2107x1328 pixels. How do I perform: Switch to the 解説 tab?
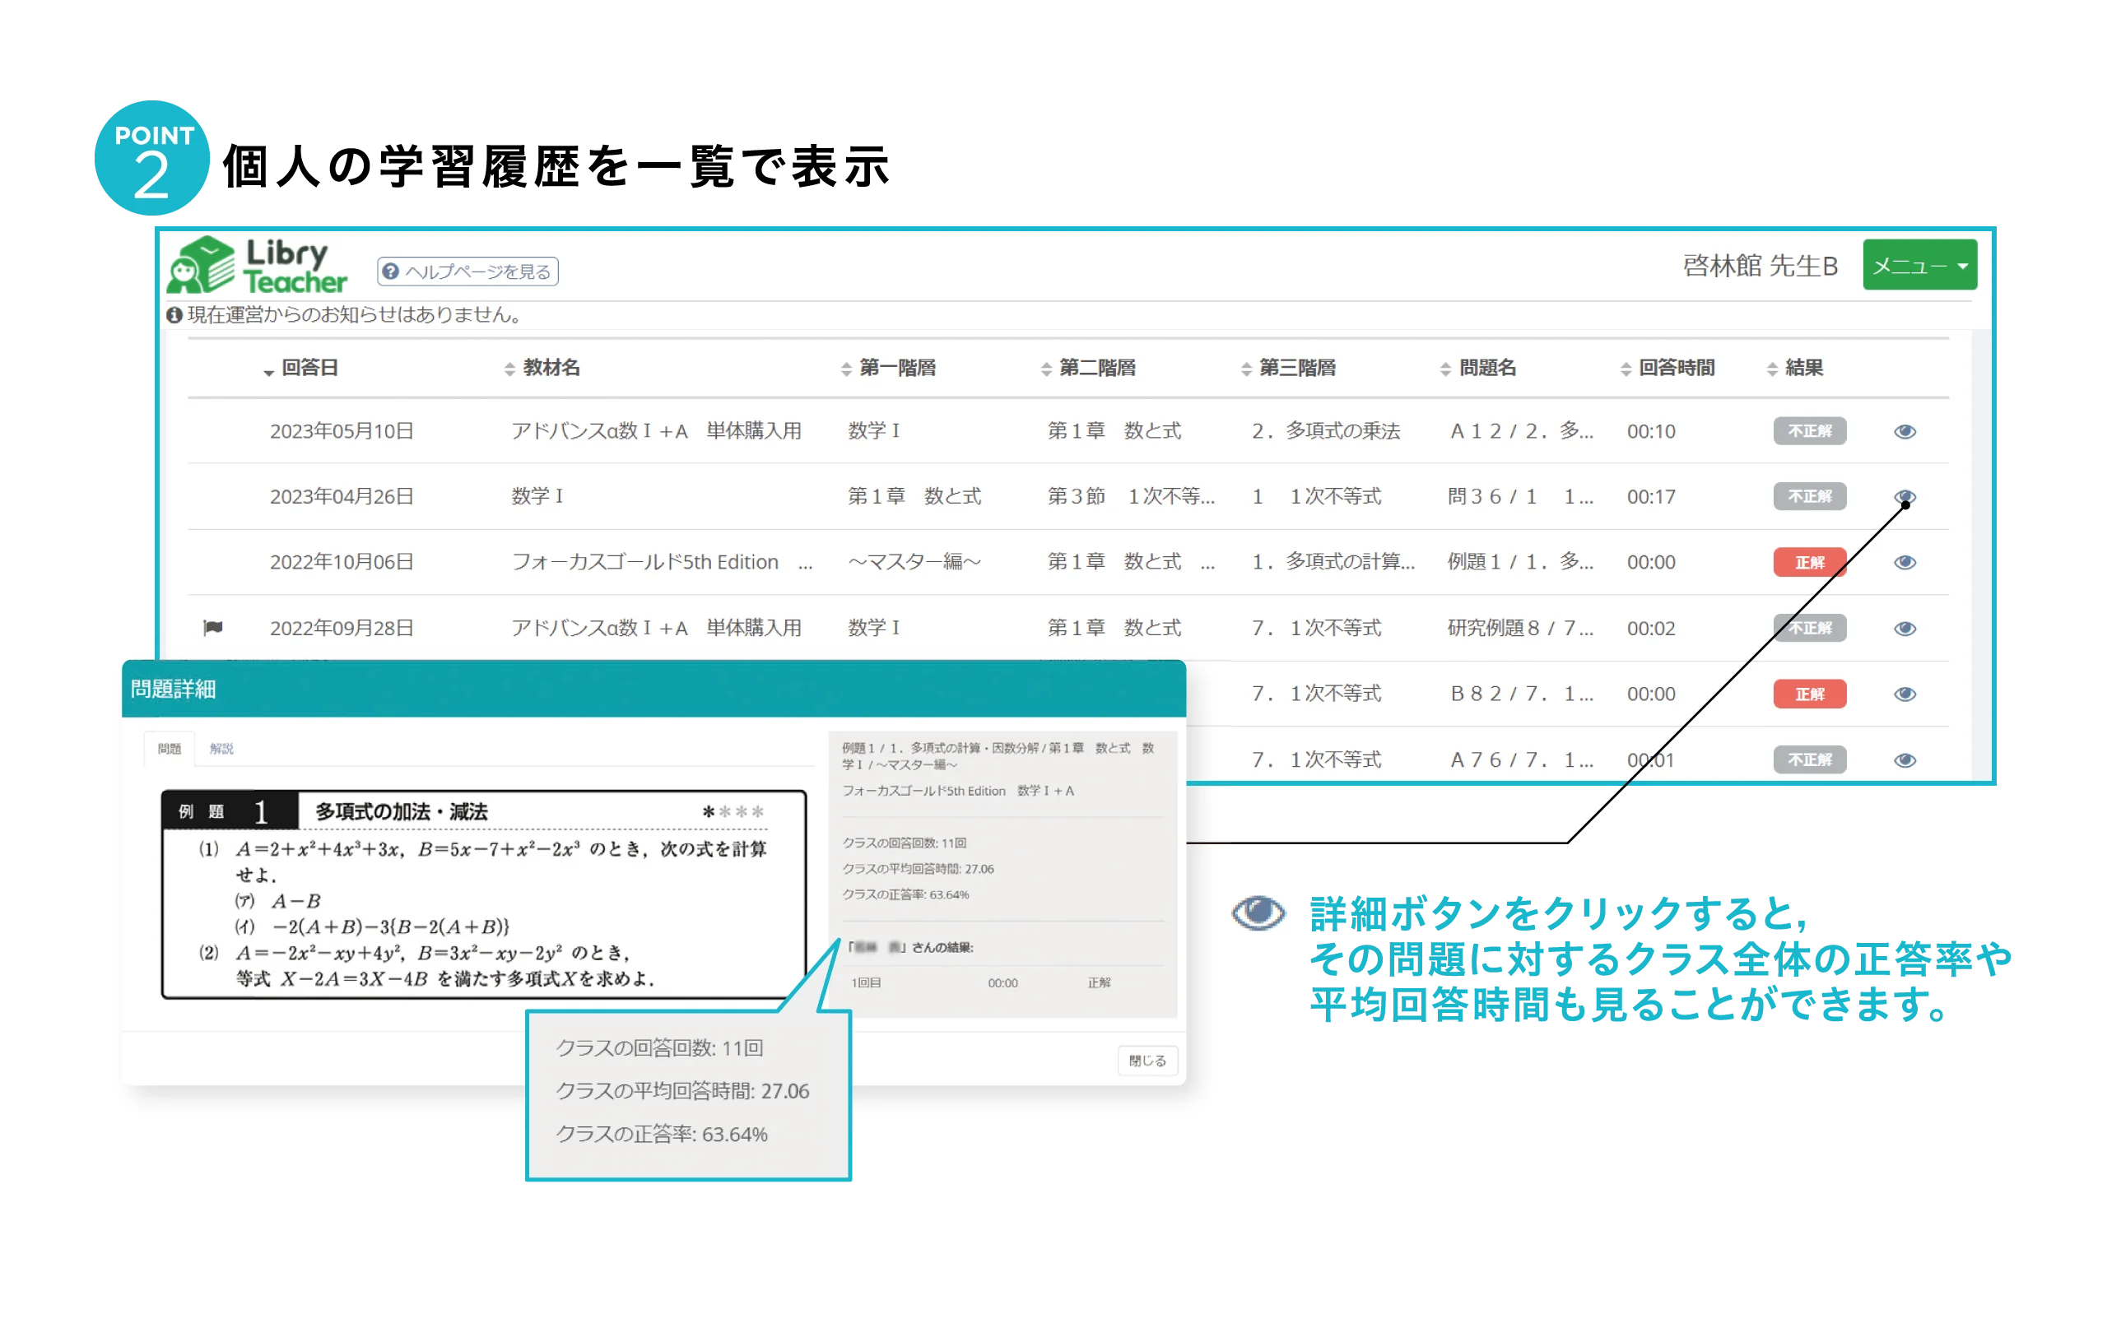[x=221, y=749]
